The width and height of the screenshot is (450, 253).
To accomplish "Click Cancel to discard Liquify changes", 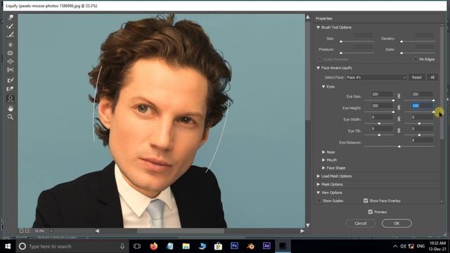I will 361,223.
